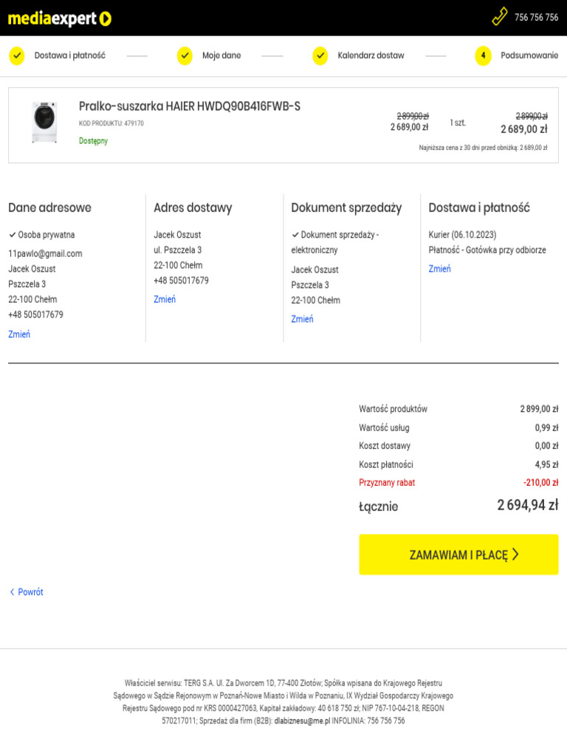Open the Haier washer-dryer product thumbnail

[44, 123]
